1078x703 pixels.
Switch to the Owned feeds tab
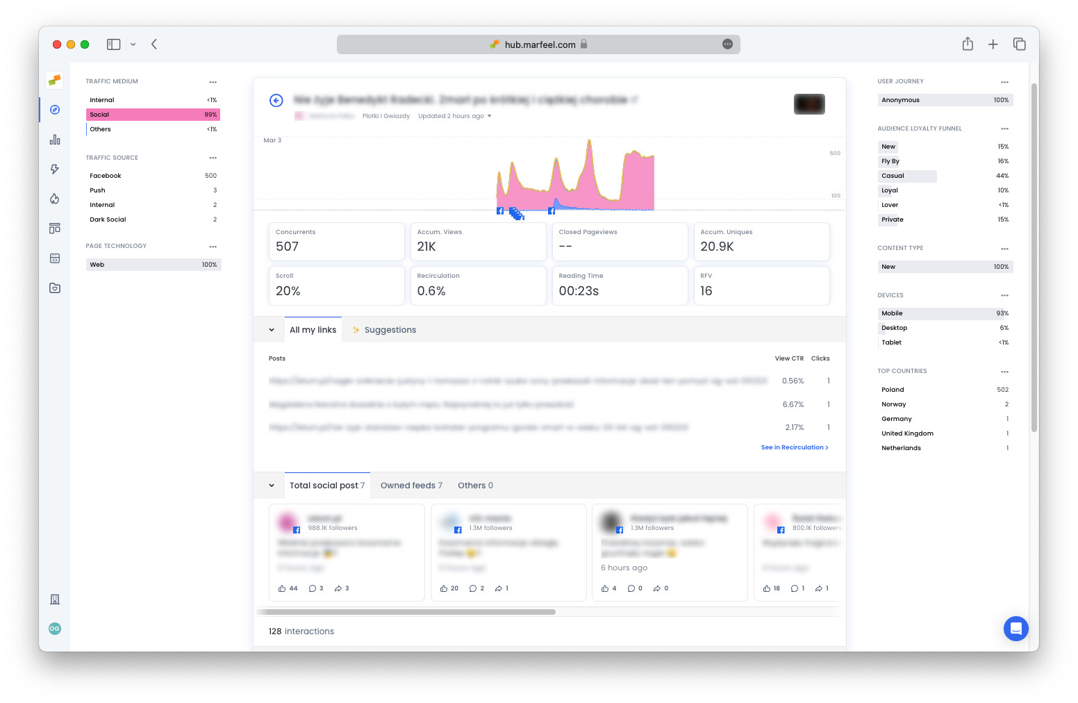pyautogui.click(x=411, y=486)
